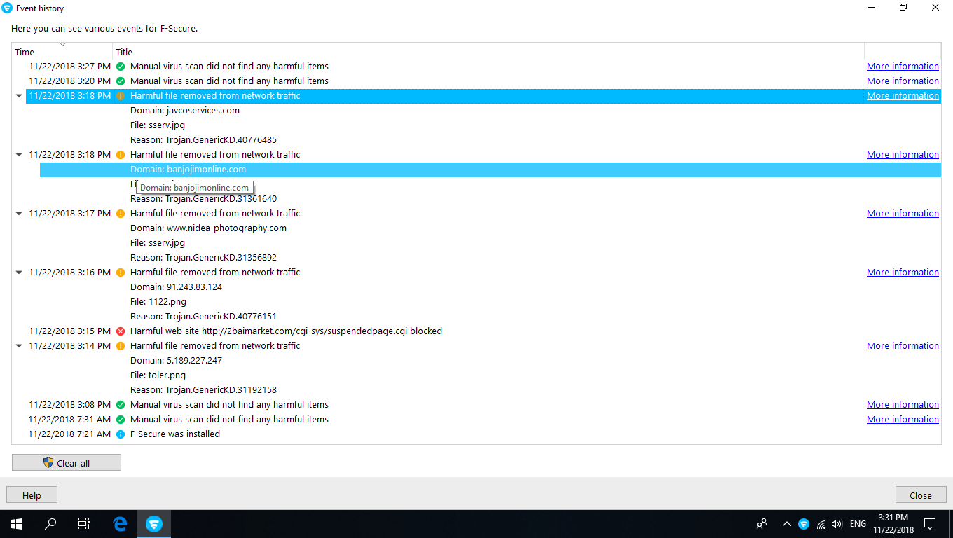Collapse the 3:16 PM event details

pos(19,273)
